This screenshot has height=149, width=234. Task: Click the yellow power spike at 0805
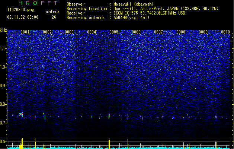coord(109,143)
